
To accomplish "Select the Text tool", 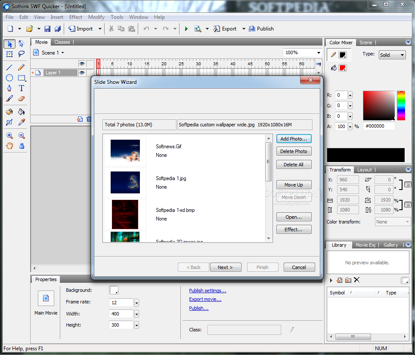I will coord(21,88).
